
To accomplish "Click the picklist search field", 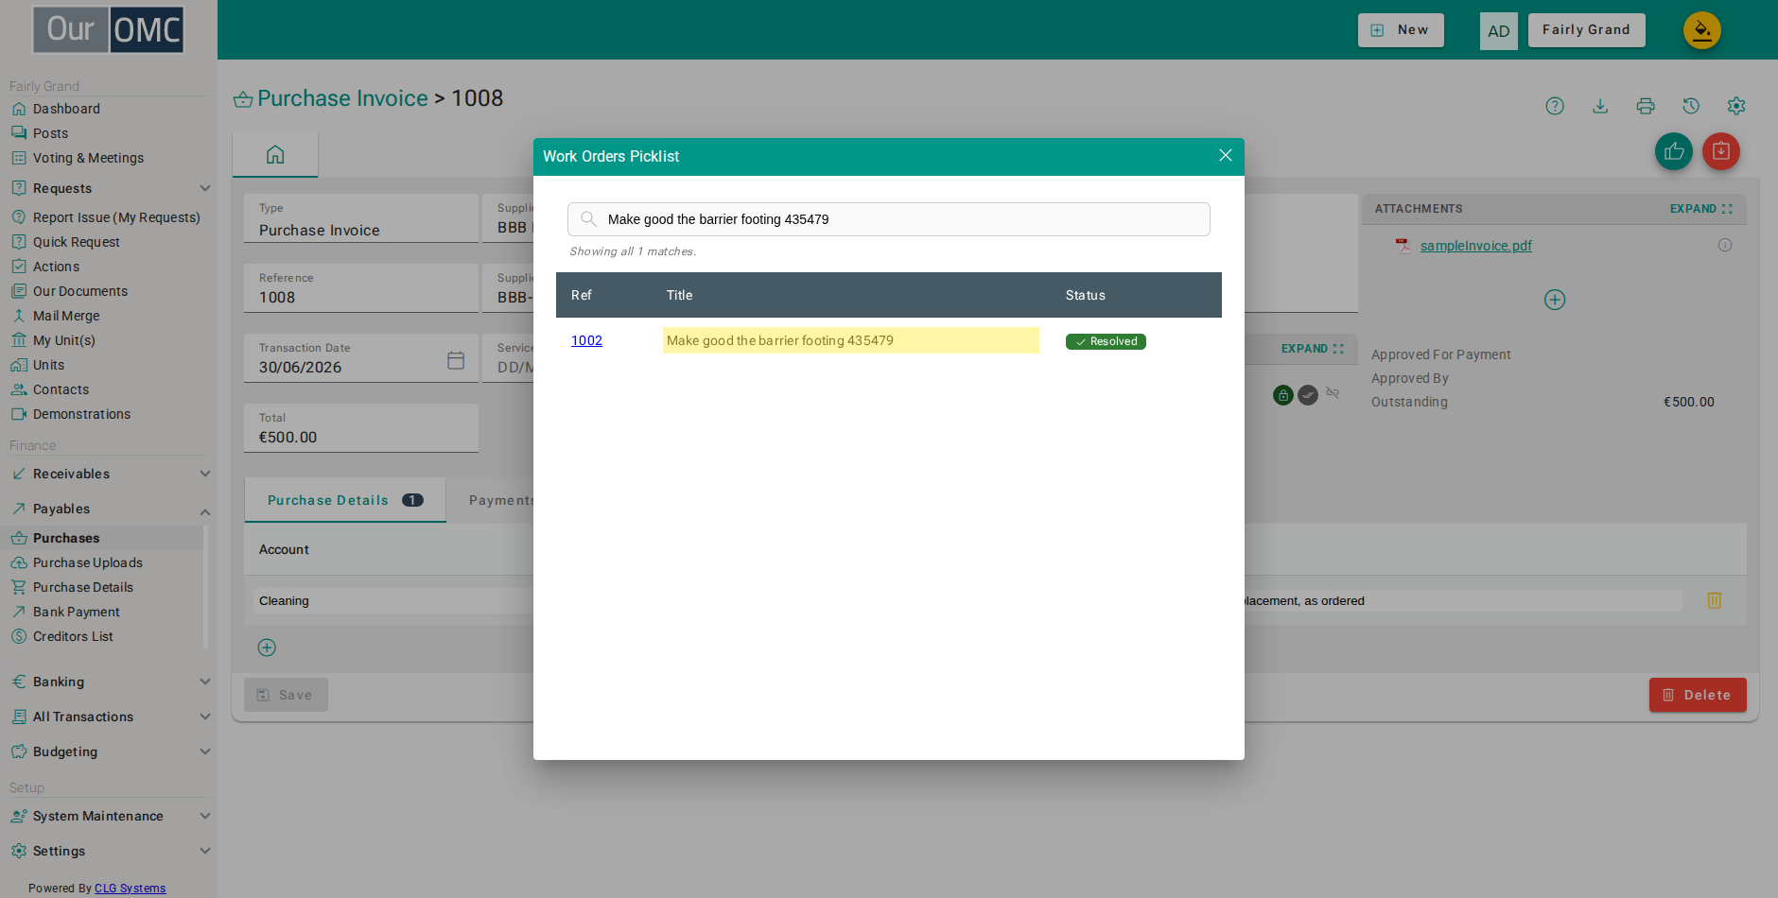I will click(889, 219).
